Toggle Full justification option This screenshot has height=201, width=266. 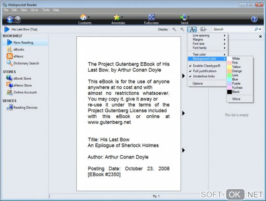[207, 71]
